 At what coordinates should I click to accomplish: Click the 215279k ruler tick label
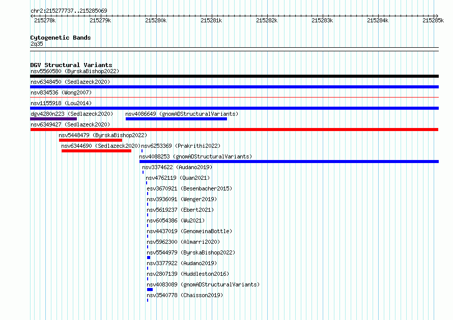tap(100, 20)
